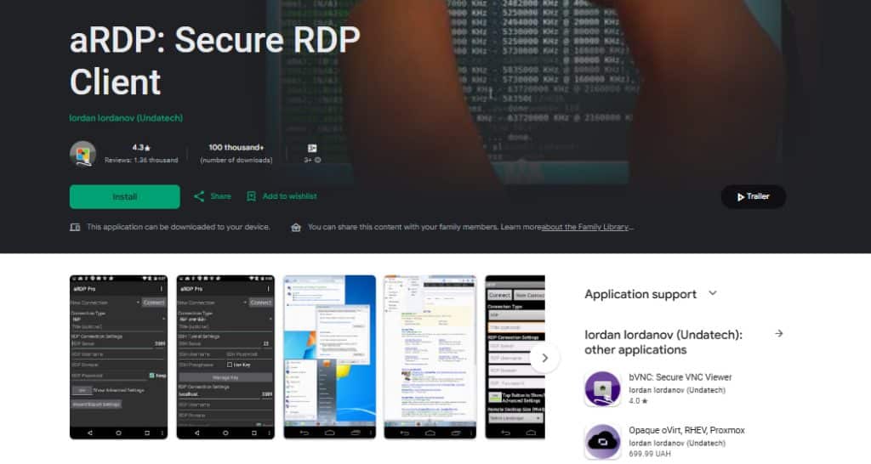Open the Opaque oVirt app icon
The image size is (871, 464).
click(x=602, y=441)
